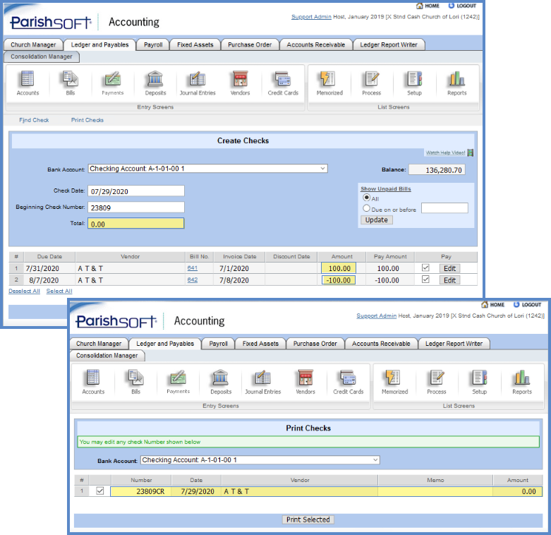Click Amount field showing 100.00 for bill 641

click(x=339, y=267)
